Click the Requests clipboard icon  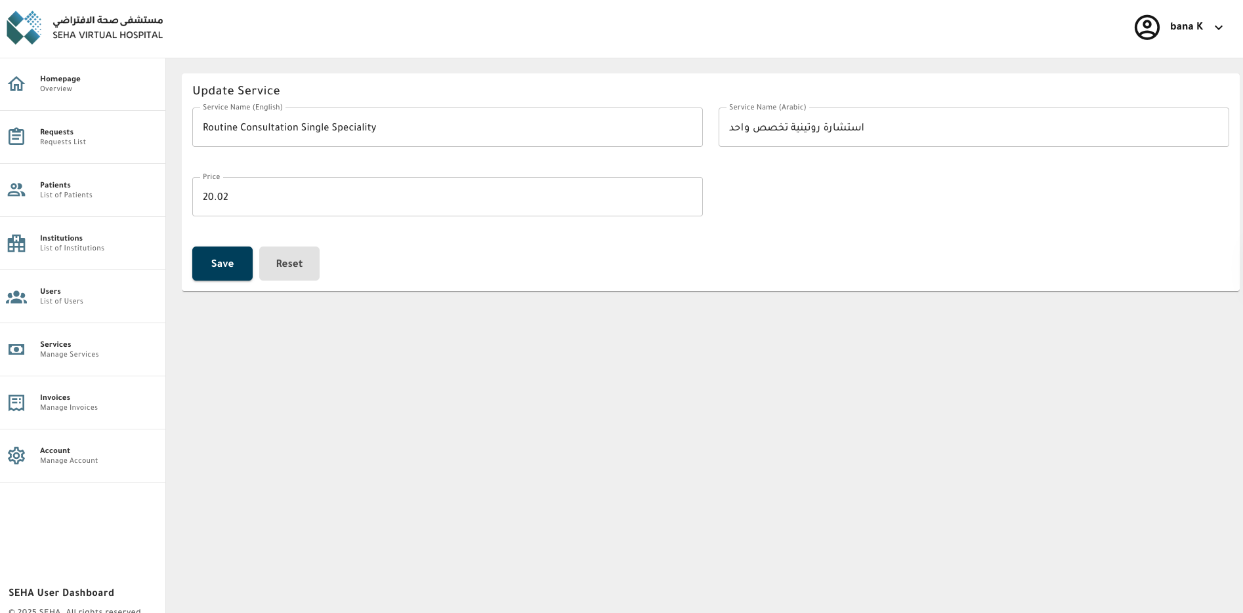click(x=16, y=137)
